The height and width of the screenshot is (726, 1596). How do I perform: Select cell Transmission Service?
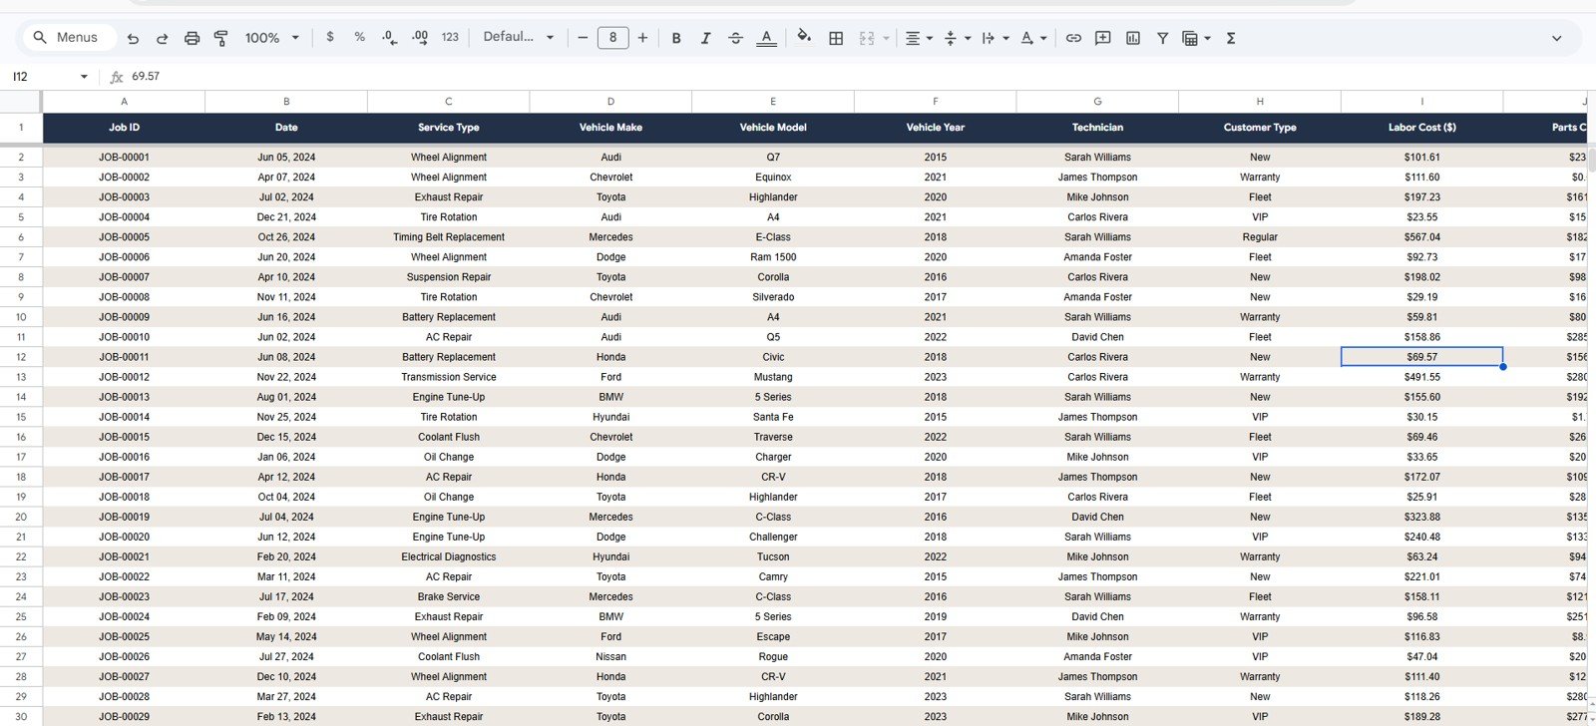tap(448, 377)
